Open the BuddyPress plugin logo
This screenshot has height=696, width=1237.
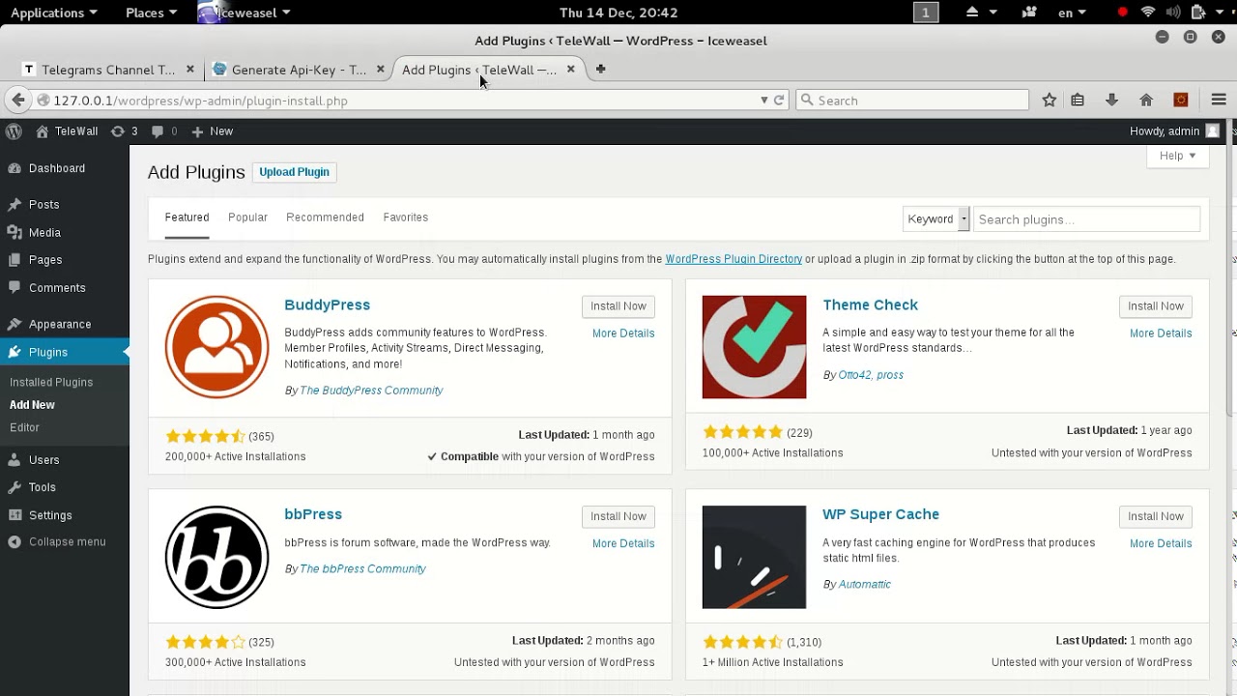[216, 346]
